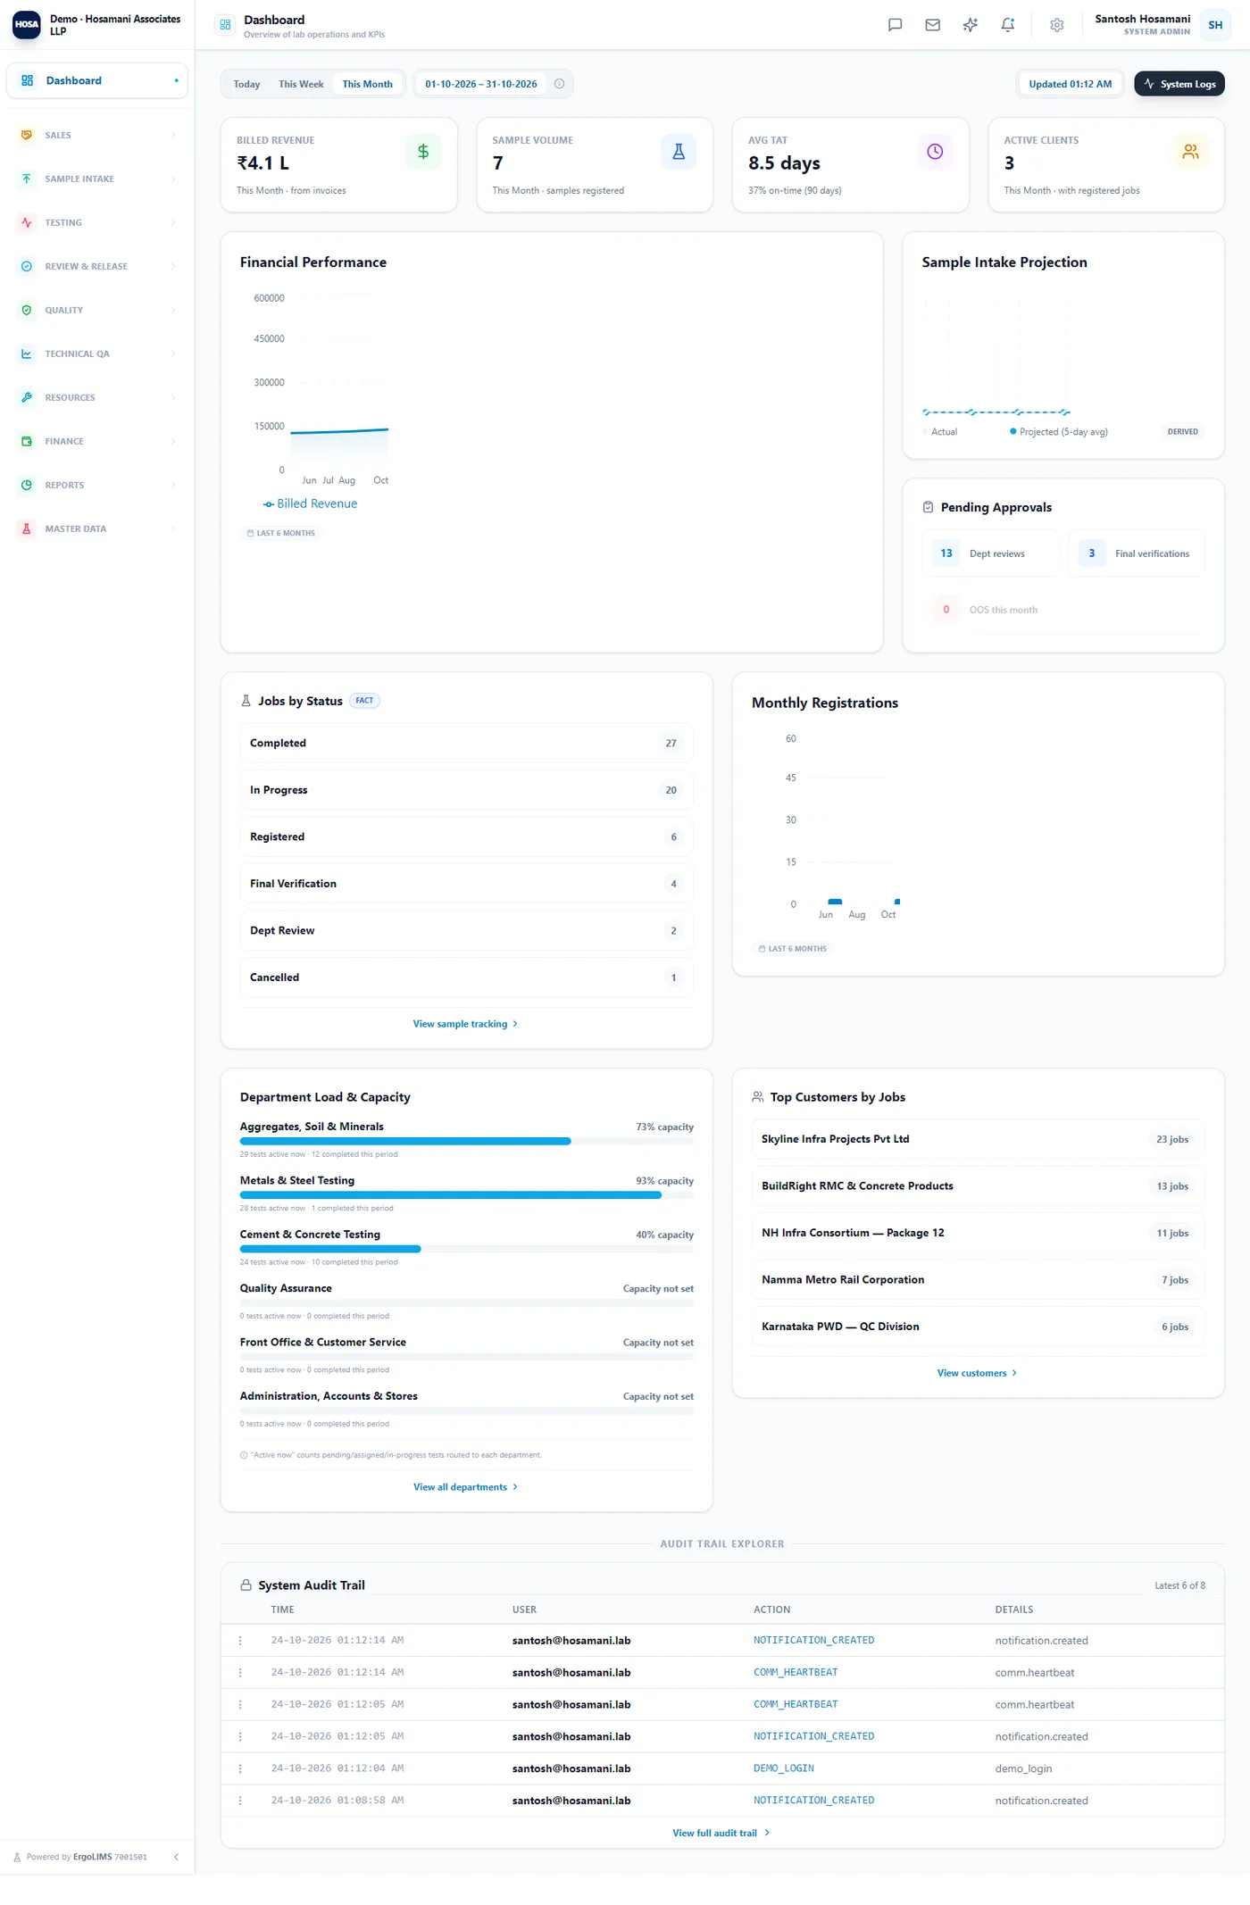
Task: Click the In Progress jobs status row
Action: pos(466,790)
